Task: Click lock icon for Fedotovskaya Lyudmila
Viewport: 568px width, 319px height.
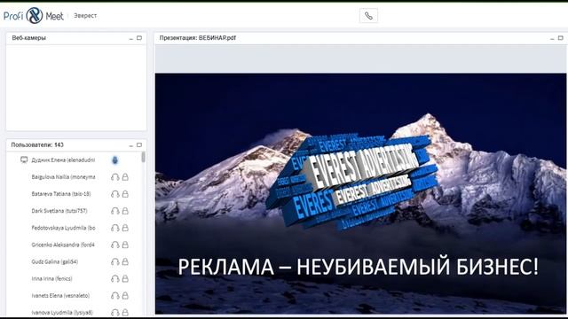Action: [125, 228]
